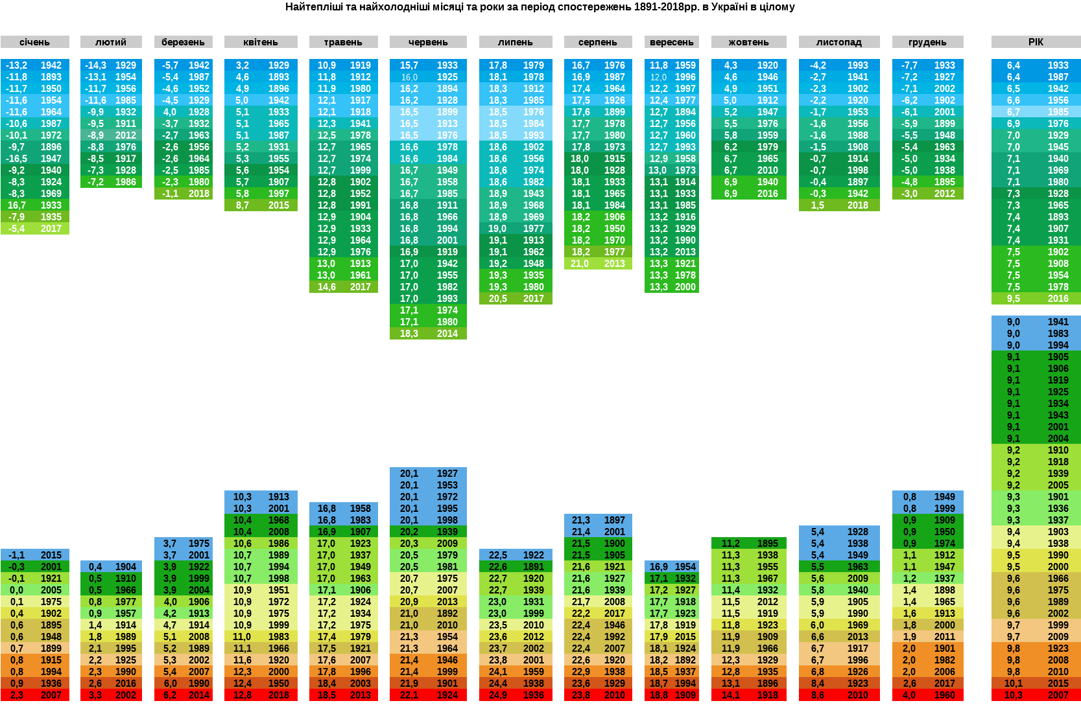Click the "грудень" column header
The height and width of the screenshot is (725, 1081).
[x=927, y=42]
